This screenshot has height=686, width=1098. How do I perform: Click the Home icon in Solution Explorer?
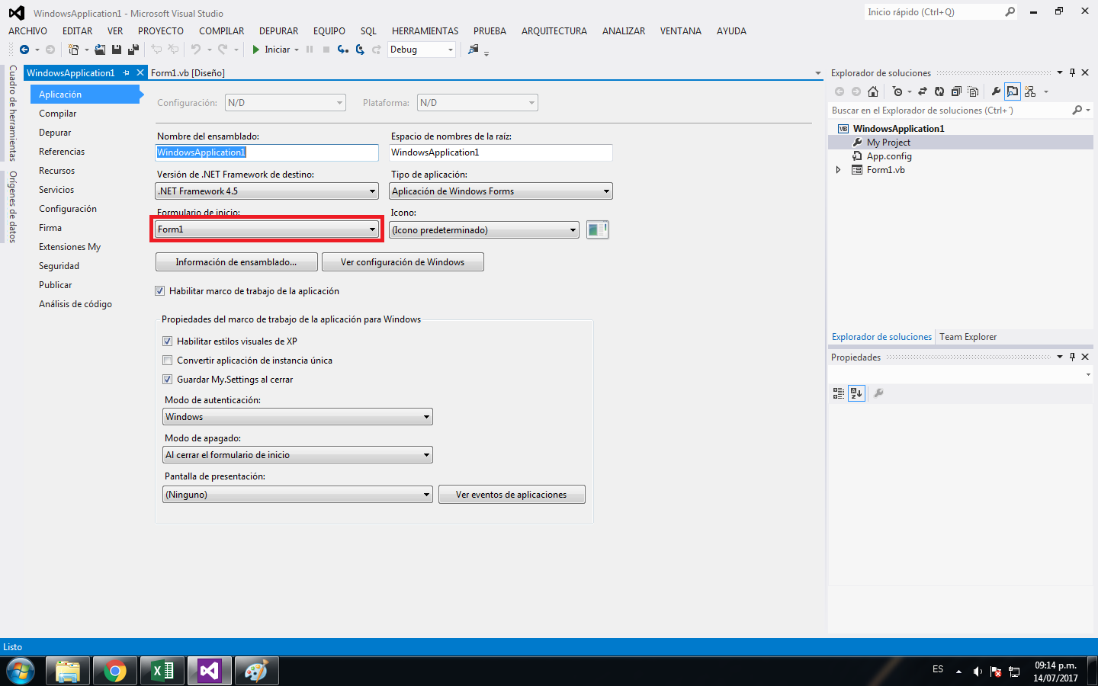point(873,91)
